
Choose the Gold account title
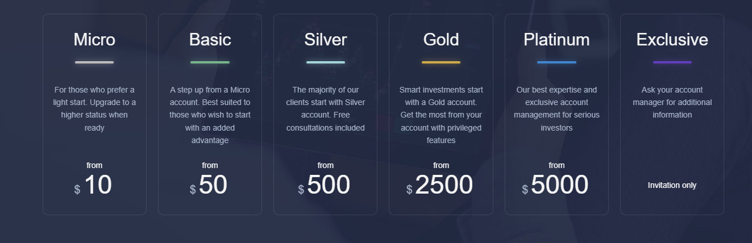pyautogui.click(x=441, y=40)
